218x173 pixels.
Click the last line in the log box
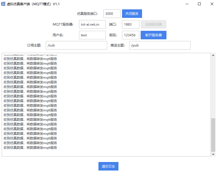coord(30,148)
